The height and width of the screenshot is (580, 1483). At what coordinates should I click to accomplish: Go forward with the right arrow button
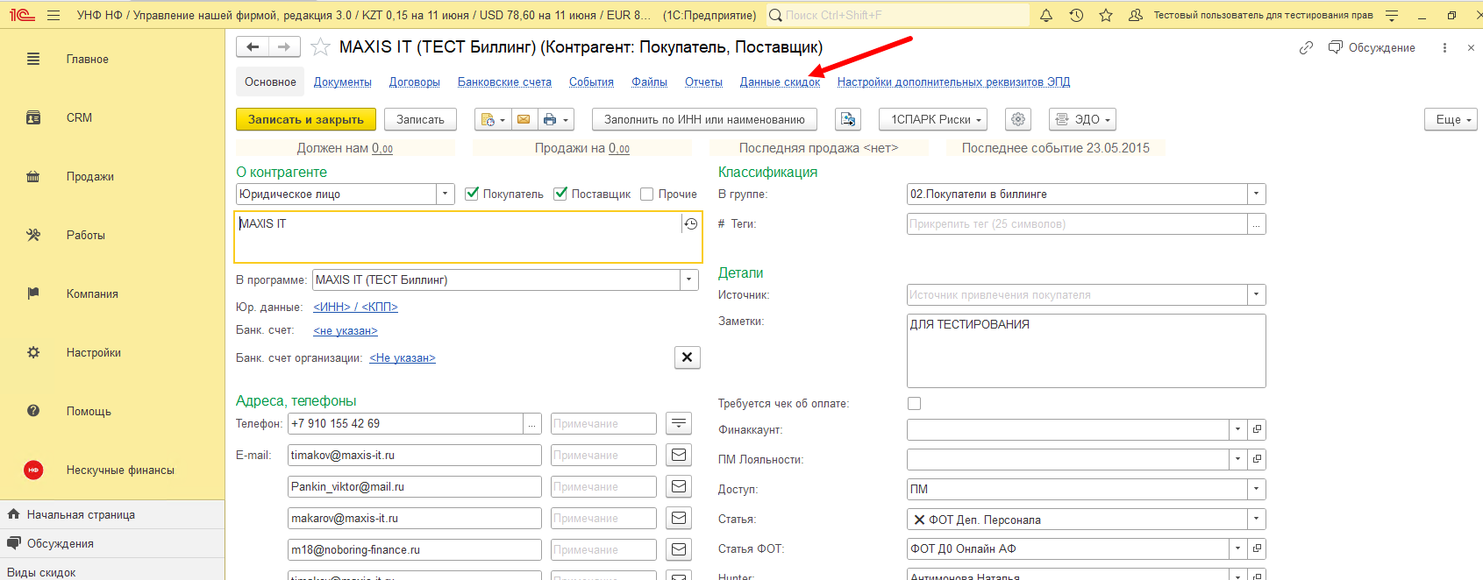284,47
